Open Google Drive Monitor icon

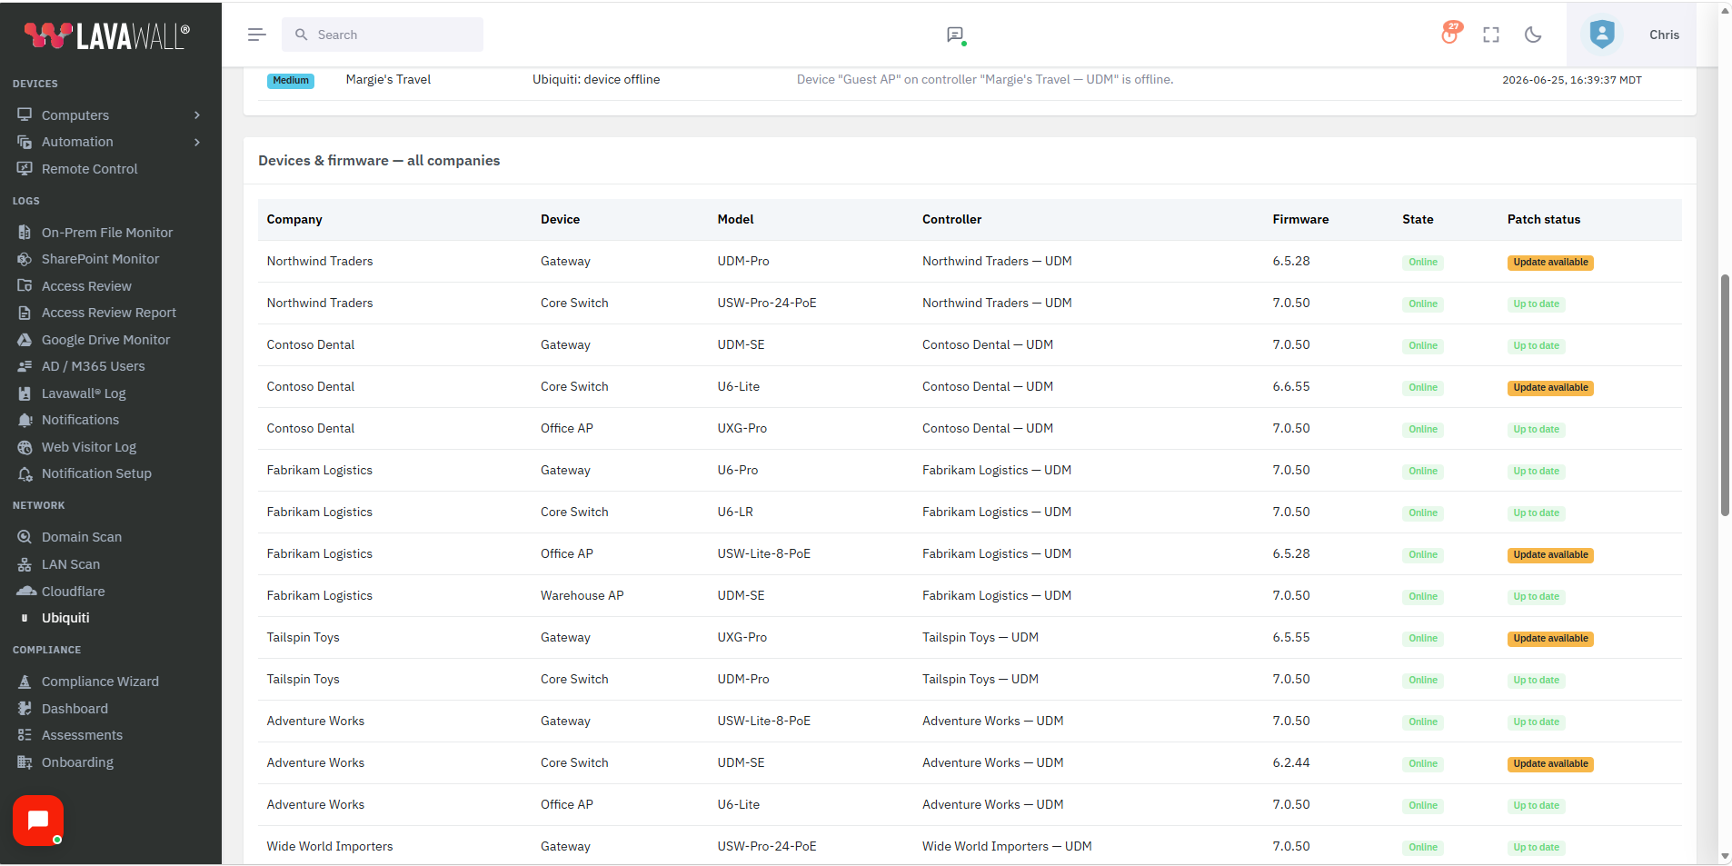pyautogui.click(x=25, y=340)
